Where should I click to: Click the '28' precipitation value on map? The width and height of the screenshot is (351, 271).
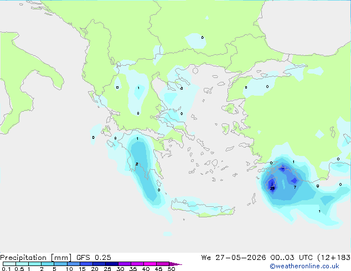point(272,188)
